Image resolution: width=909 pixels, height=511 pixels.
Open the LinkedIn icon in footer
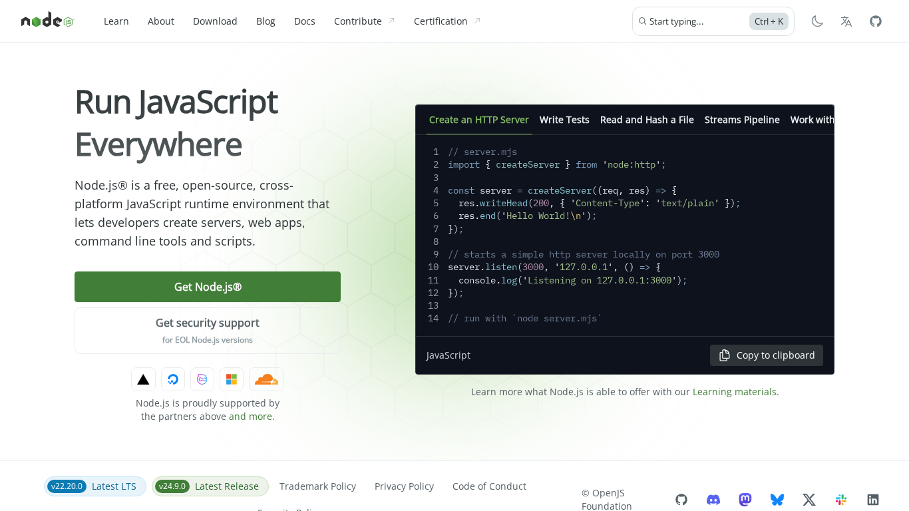pos(873,500)
